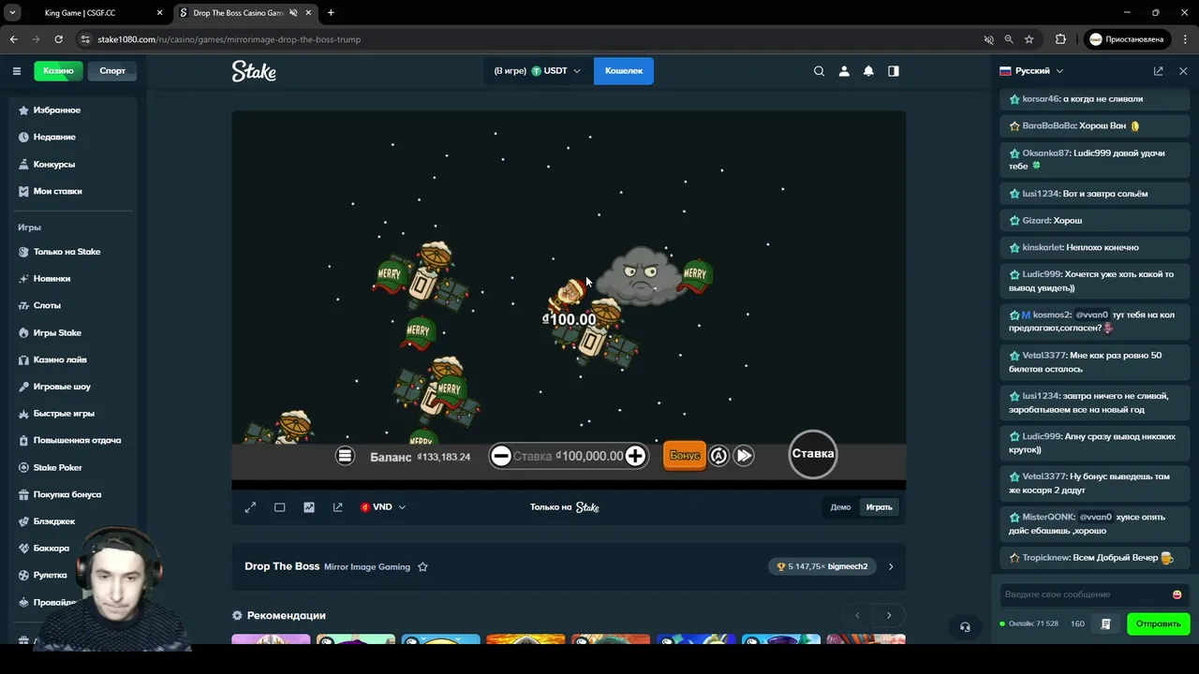Open the chat rules icon
This screenshot has height=674, width=1199.
point(1106,623)
